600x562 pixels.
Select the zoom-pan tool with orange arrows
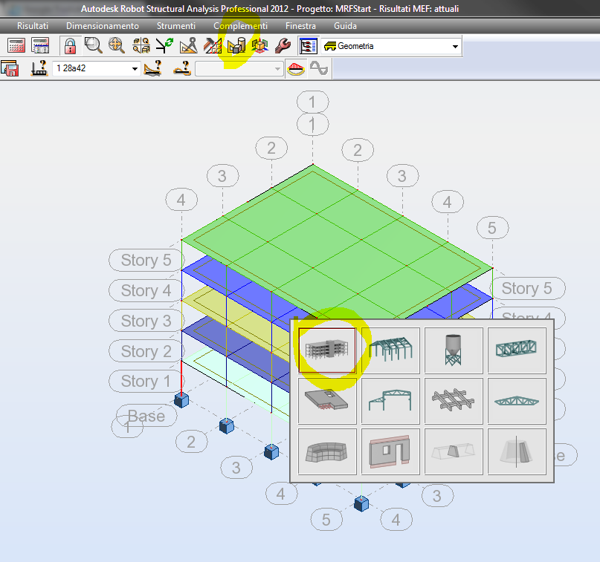click(x=117, y=45)
